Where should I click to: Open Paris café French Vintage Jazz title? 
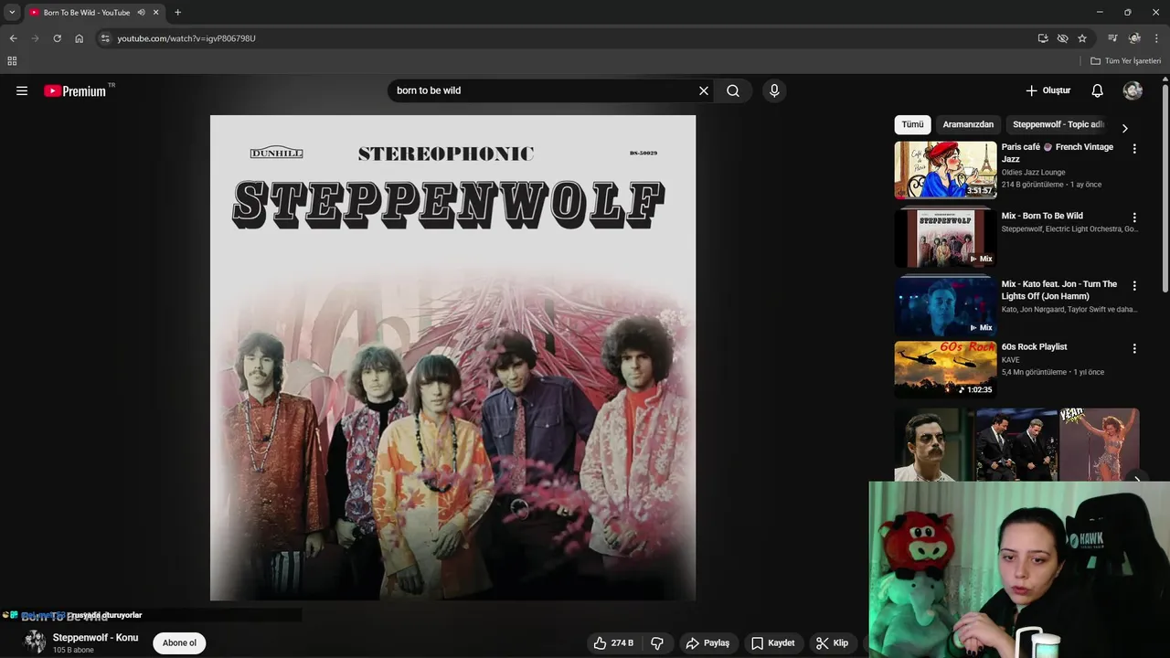coord(1057,153)
